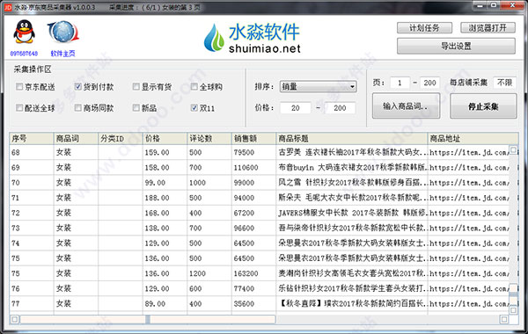The height and width of the screenshot is (334, 528).
Task: Click the sales value 35600
Action: (244, 304)
